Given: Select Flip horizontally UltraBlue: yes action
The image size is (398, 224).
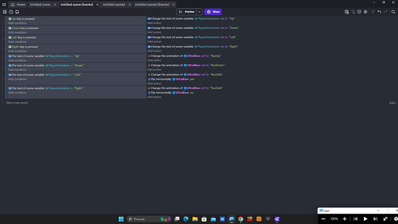Looking at the screenshot, I should (x=171, y=79).
